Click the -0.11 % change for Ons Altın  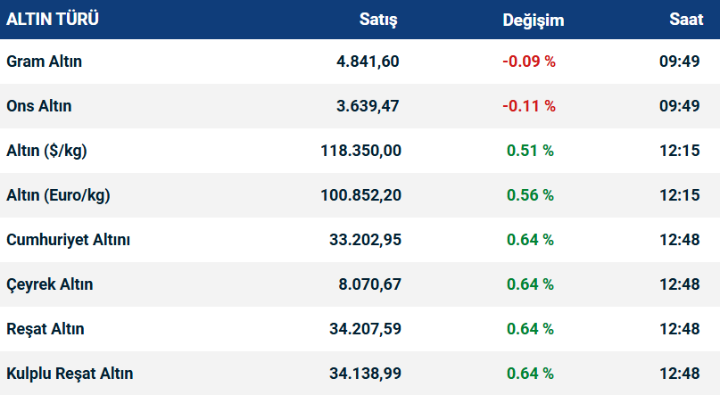pos(529,106)
